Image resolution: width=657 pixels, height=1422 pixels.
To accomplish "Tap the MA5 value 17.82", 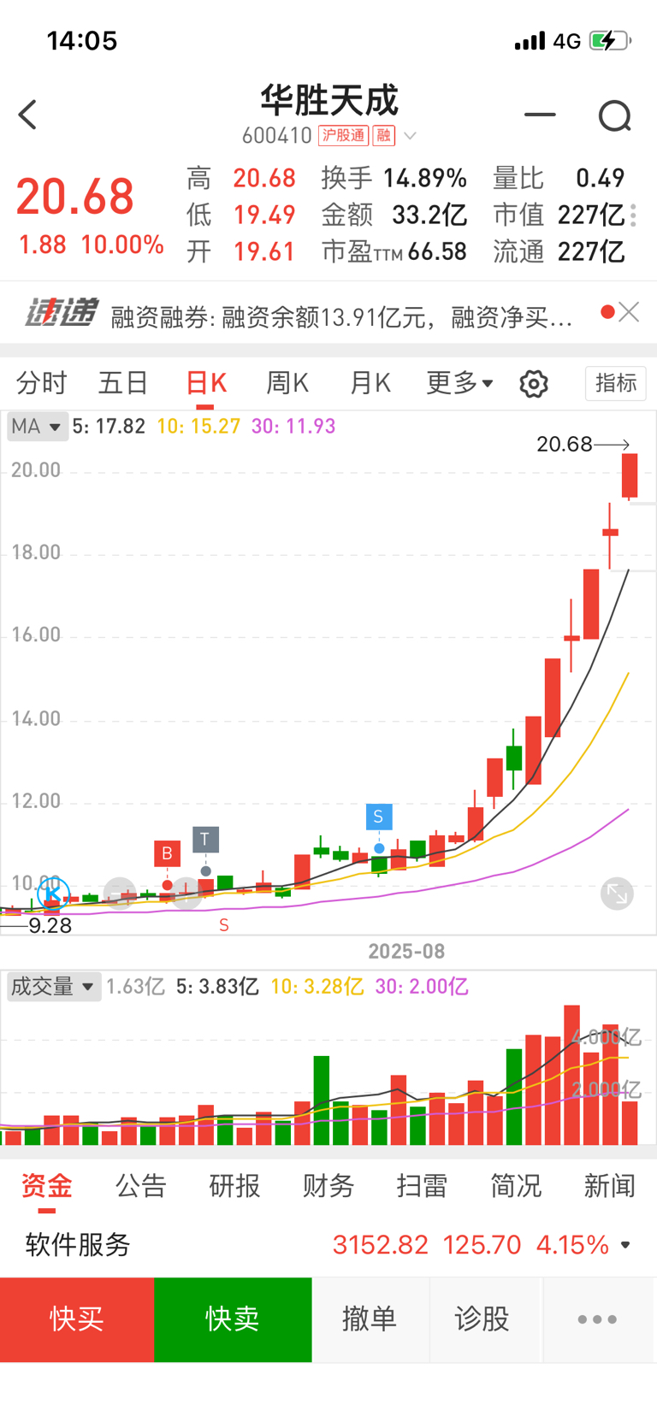I will click(x=109, y=426).
